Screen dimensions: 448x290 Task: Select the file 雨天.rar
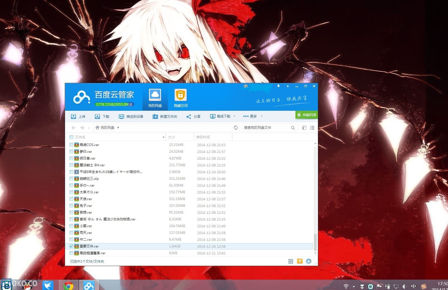pyautogui.click(x=86, y=233)
